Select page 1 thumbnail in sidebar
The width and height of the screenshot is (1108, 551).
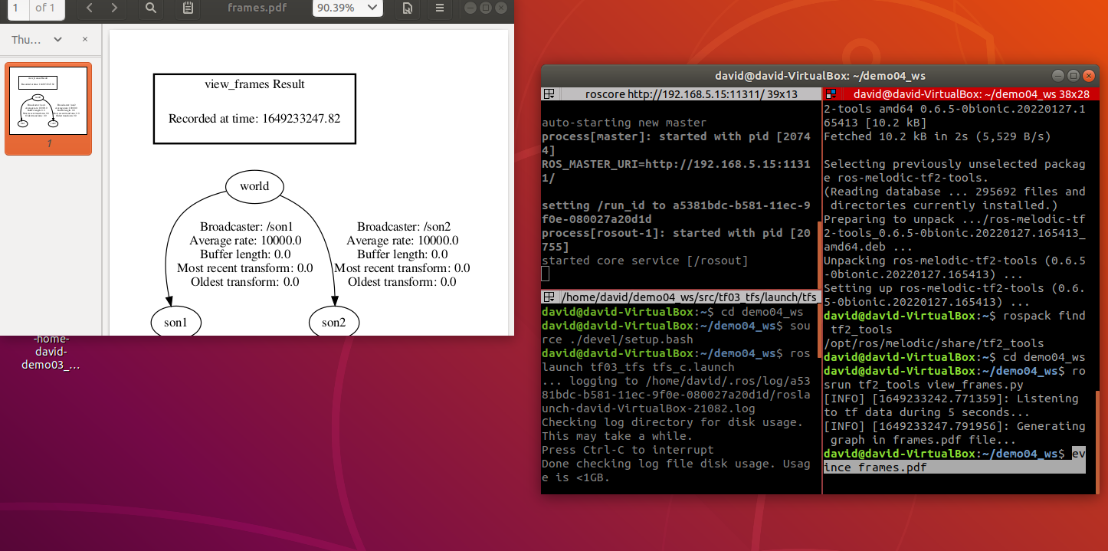[48, 109]
